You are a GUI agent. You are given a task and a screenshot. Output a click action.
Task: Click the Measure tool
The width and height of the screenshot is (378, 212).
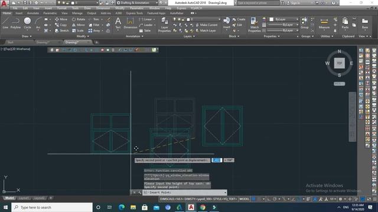click(324, 23)
